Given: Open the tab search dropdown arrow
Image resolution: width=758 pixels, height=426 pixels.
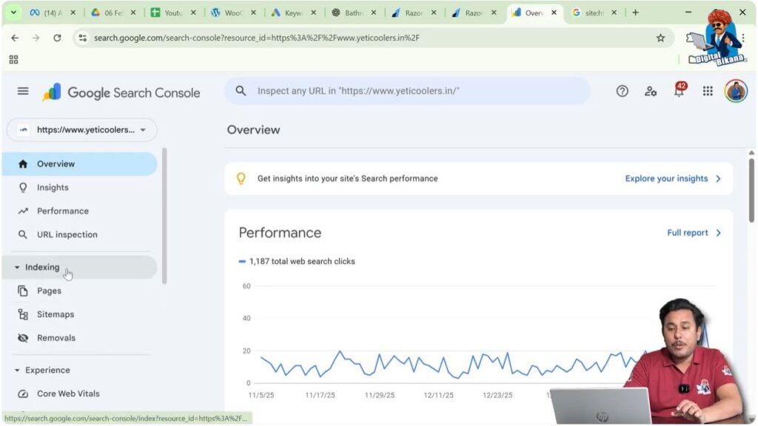Looking at the screenshot, I should coord(13,13).
